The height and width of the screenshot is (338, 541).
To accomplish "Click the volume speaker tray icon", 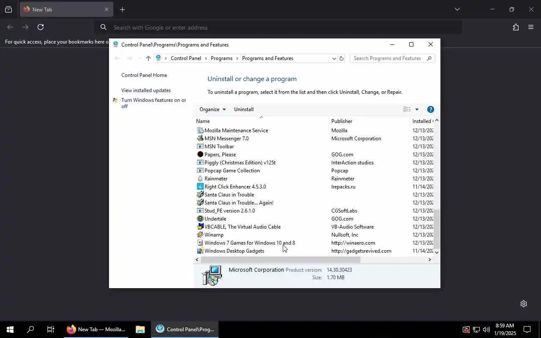I will pos(486,330).
